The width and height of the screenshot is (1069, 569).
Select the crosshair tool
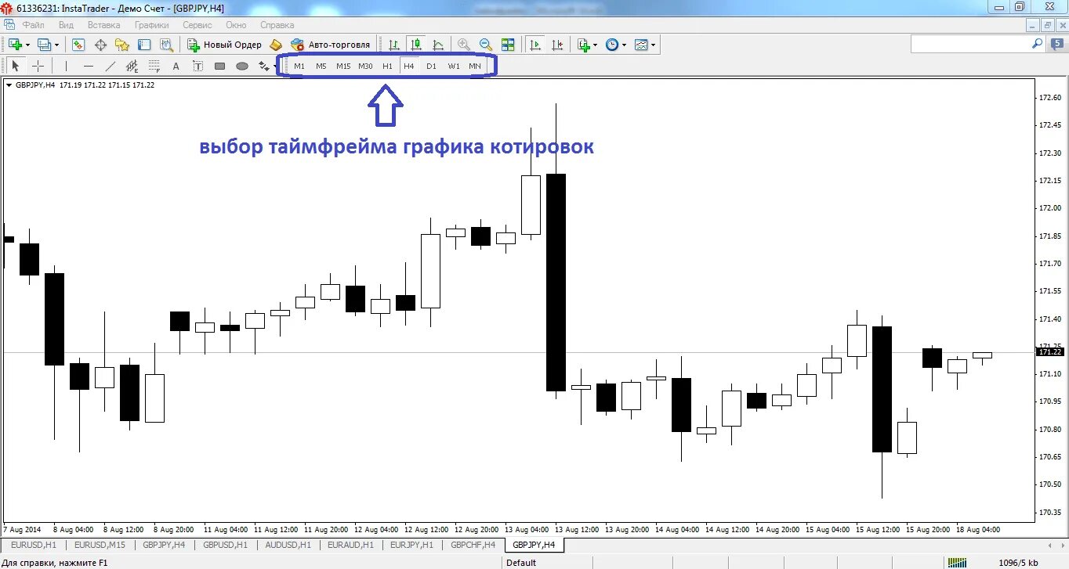coord(38,66)
